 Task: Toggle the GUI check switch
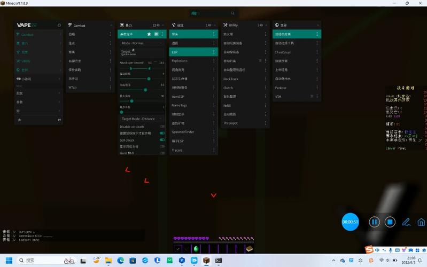(162, 140)
